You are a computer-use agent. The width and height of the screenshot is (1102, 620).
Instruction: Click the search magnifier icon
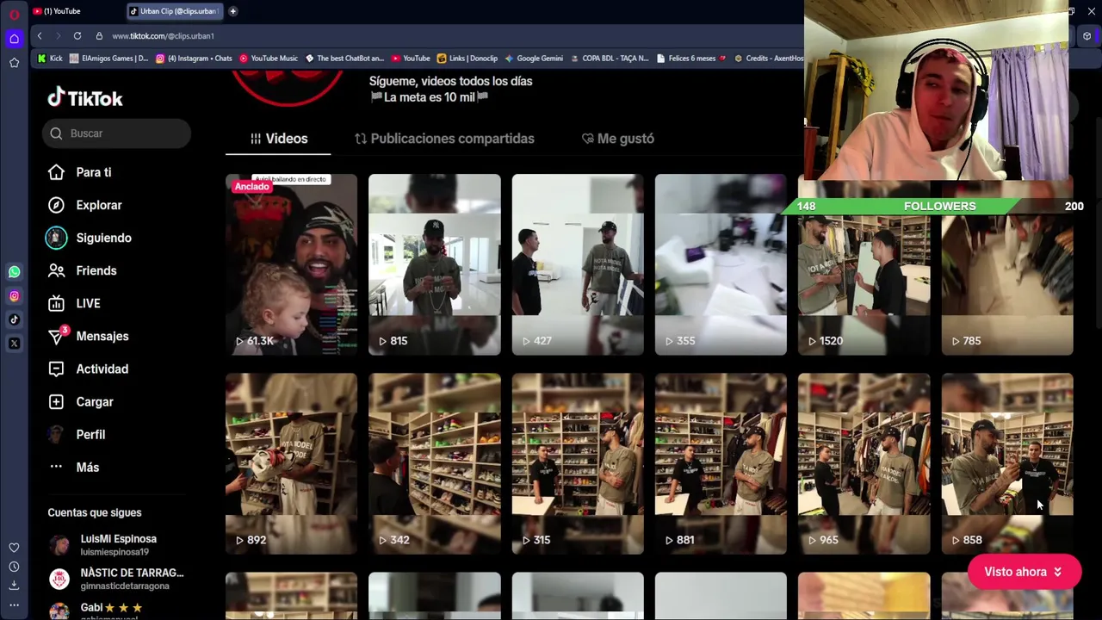click(x=56, y=133)
